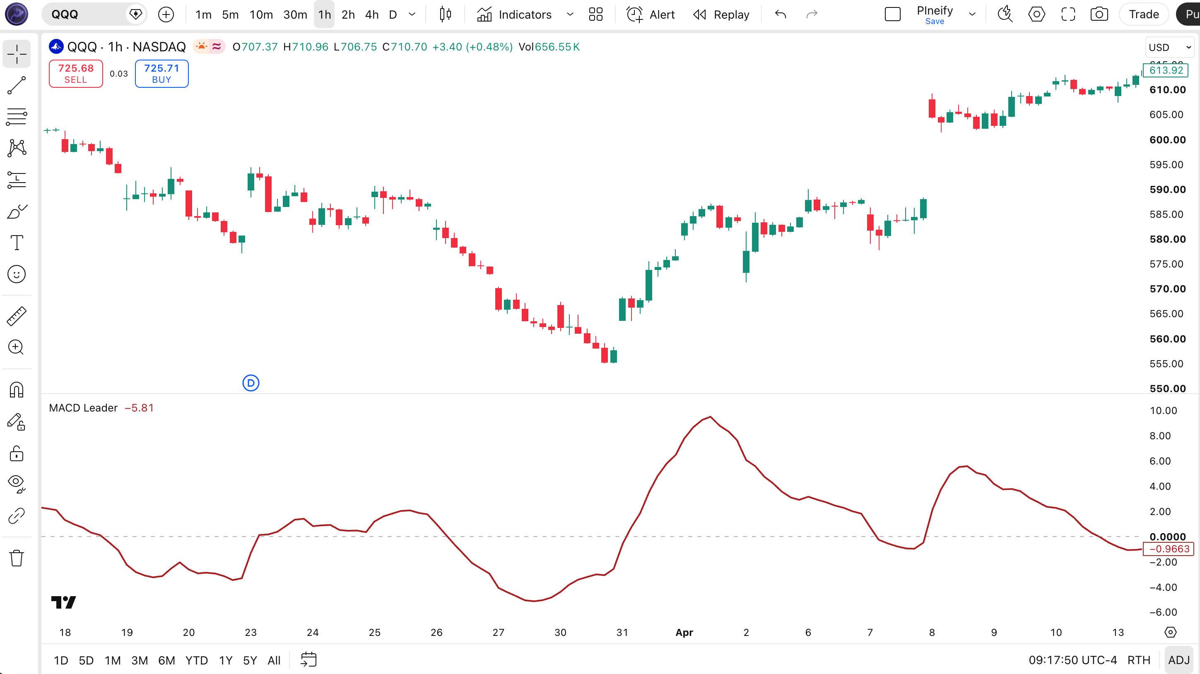Click the 725.71 BUY button
This screenshot has width=1200, height=674.
tap(161, 74)
